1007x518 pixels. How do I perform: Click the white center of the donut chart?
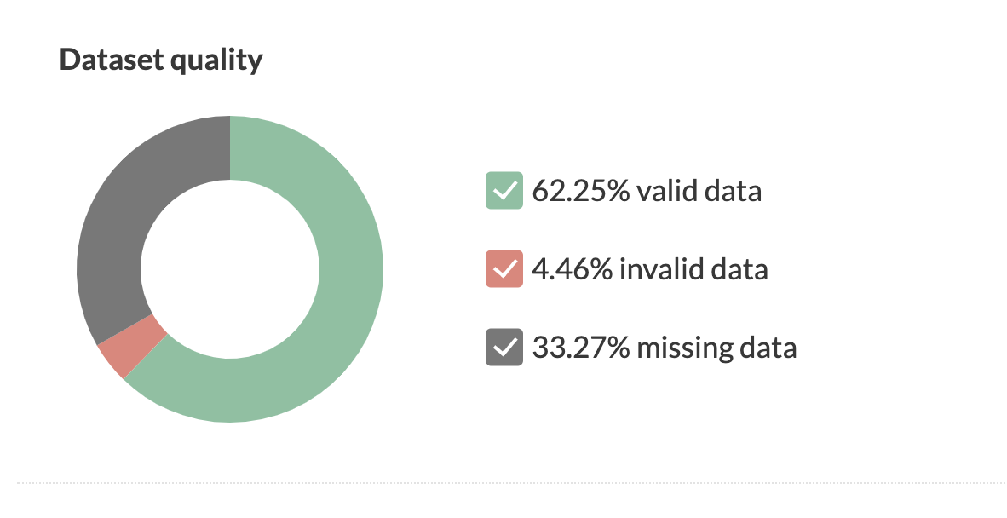click(x=230, y=269)
